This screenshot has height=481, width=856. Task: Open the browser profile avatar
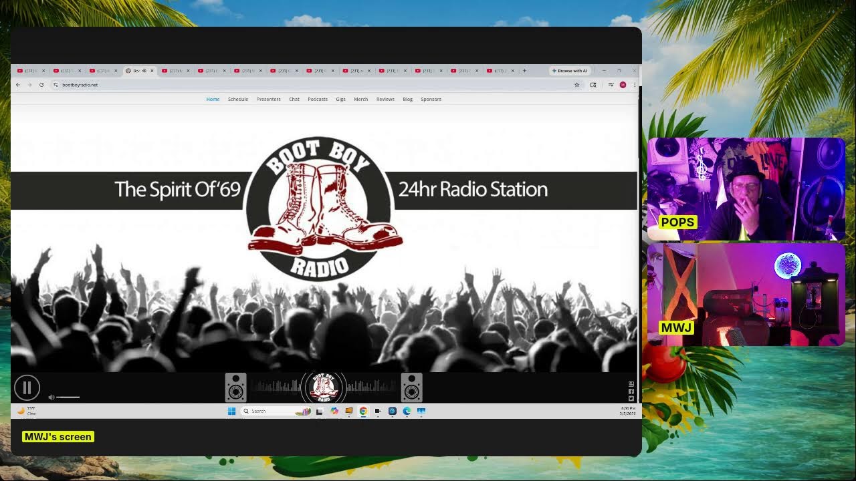(x=623, y=85)
